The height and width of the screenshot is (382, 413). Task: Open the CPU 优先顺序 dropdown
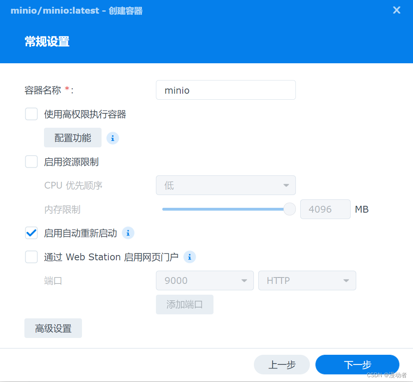click(225, 185)
